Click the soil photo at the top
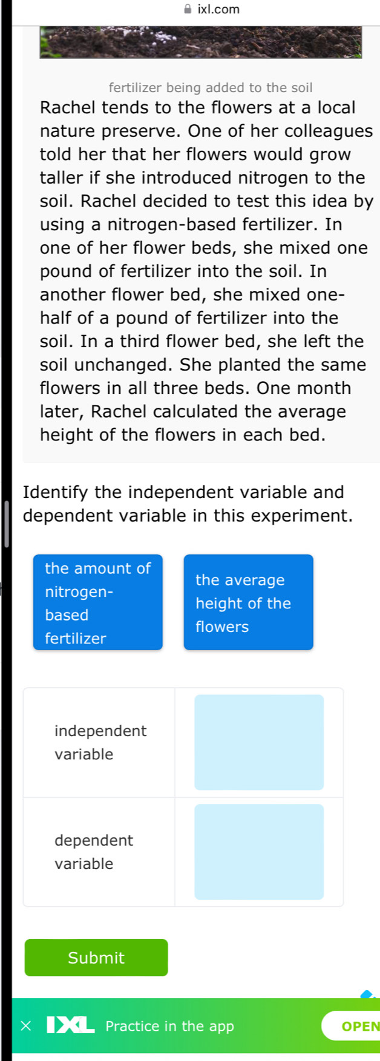380x1061 pixels. pyautogui.click(x=200, y=42)
